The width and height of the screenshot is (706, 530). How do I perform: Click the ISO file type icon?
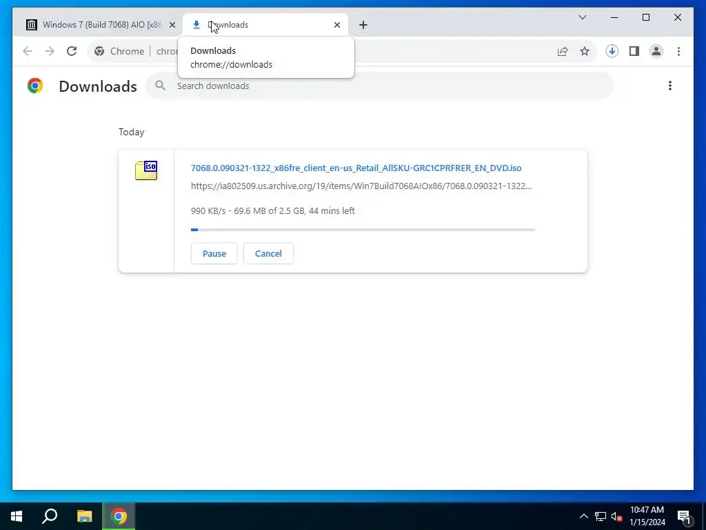(146, 170)
